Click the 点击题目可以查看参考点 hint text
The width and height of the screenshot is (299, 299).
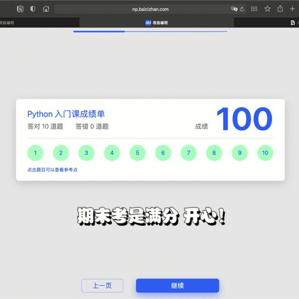click(53, 170)
